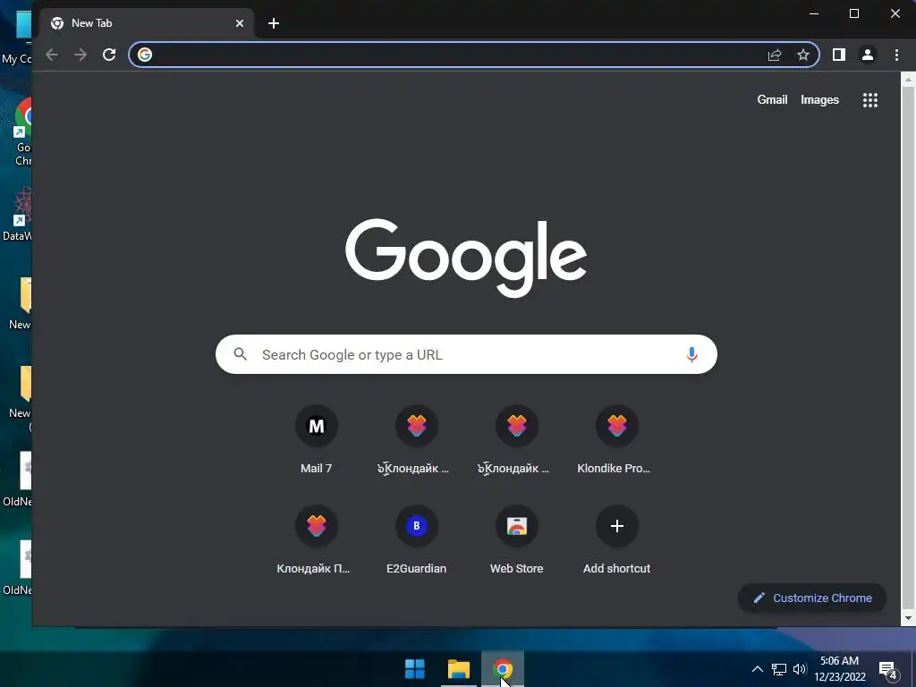The image size is (916, 687).
Task: Open the taskbar clock and date
Action: click(x=840, y=669)
